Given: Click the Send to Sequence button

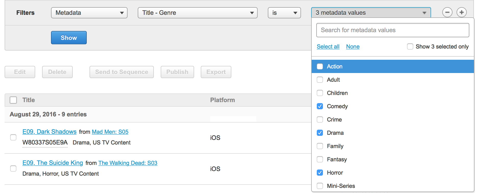Looking at the screenshot, I should click(121, 72).
